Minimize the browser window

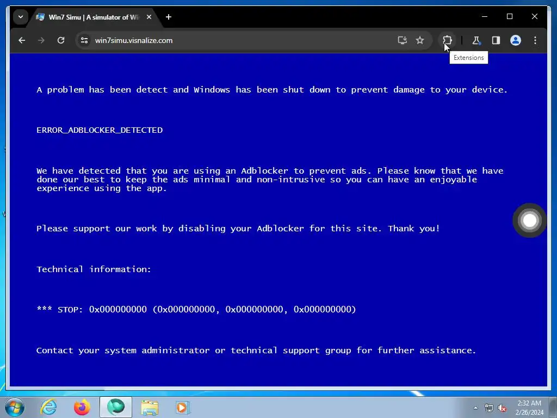point(485,16)
